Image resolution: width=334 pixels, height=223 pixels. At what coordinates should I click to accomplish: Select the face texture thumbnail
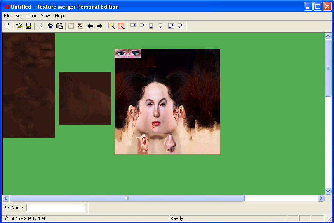pos(167,102)
